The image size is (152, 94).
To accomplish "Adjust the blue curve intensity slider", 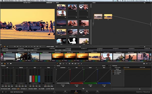I will click(x=104, y=83).
